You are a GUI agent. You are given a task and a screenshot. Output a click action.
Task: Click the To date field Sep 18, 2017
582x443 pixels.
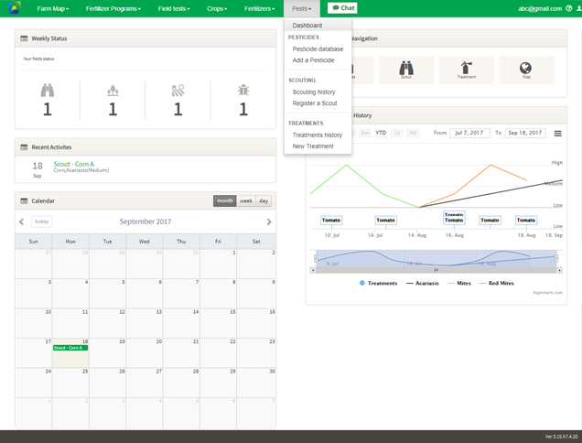[525, 133]
